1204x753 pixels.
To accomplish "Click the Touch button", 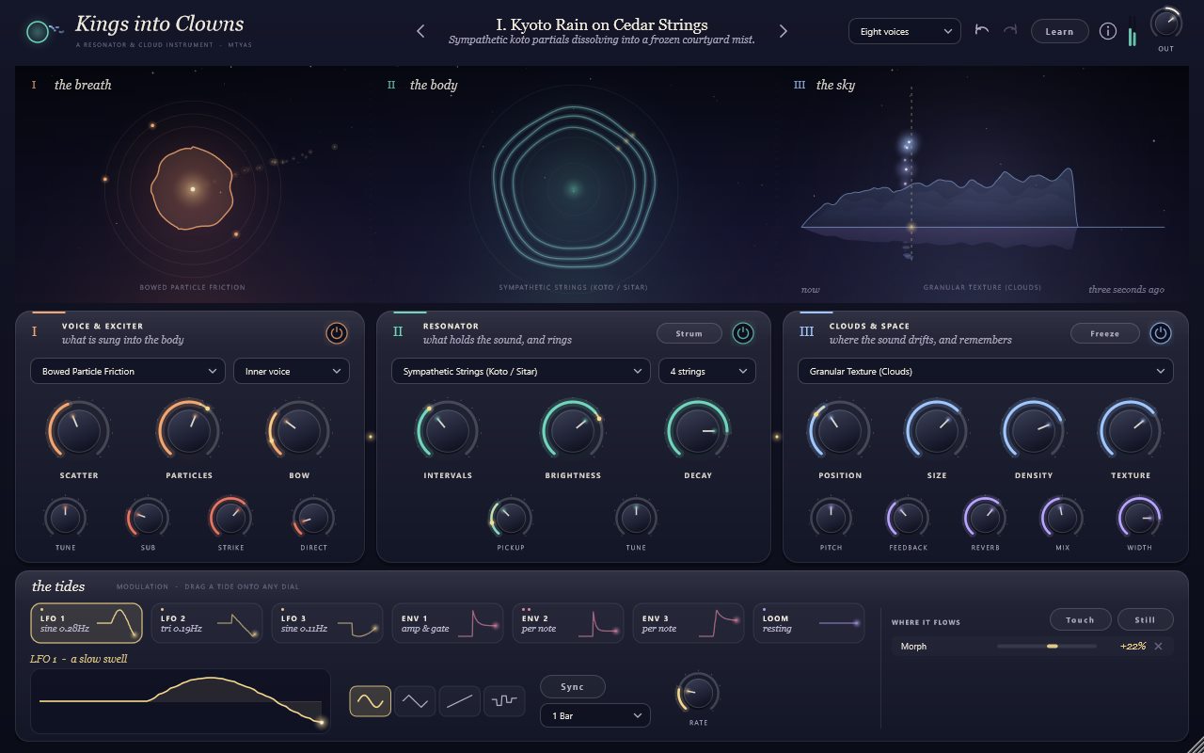I will coord(1081,619).
